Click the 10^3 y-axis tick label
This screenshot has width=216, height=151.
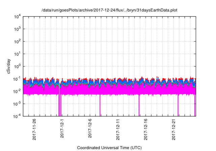click(17, 29)
